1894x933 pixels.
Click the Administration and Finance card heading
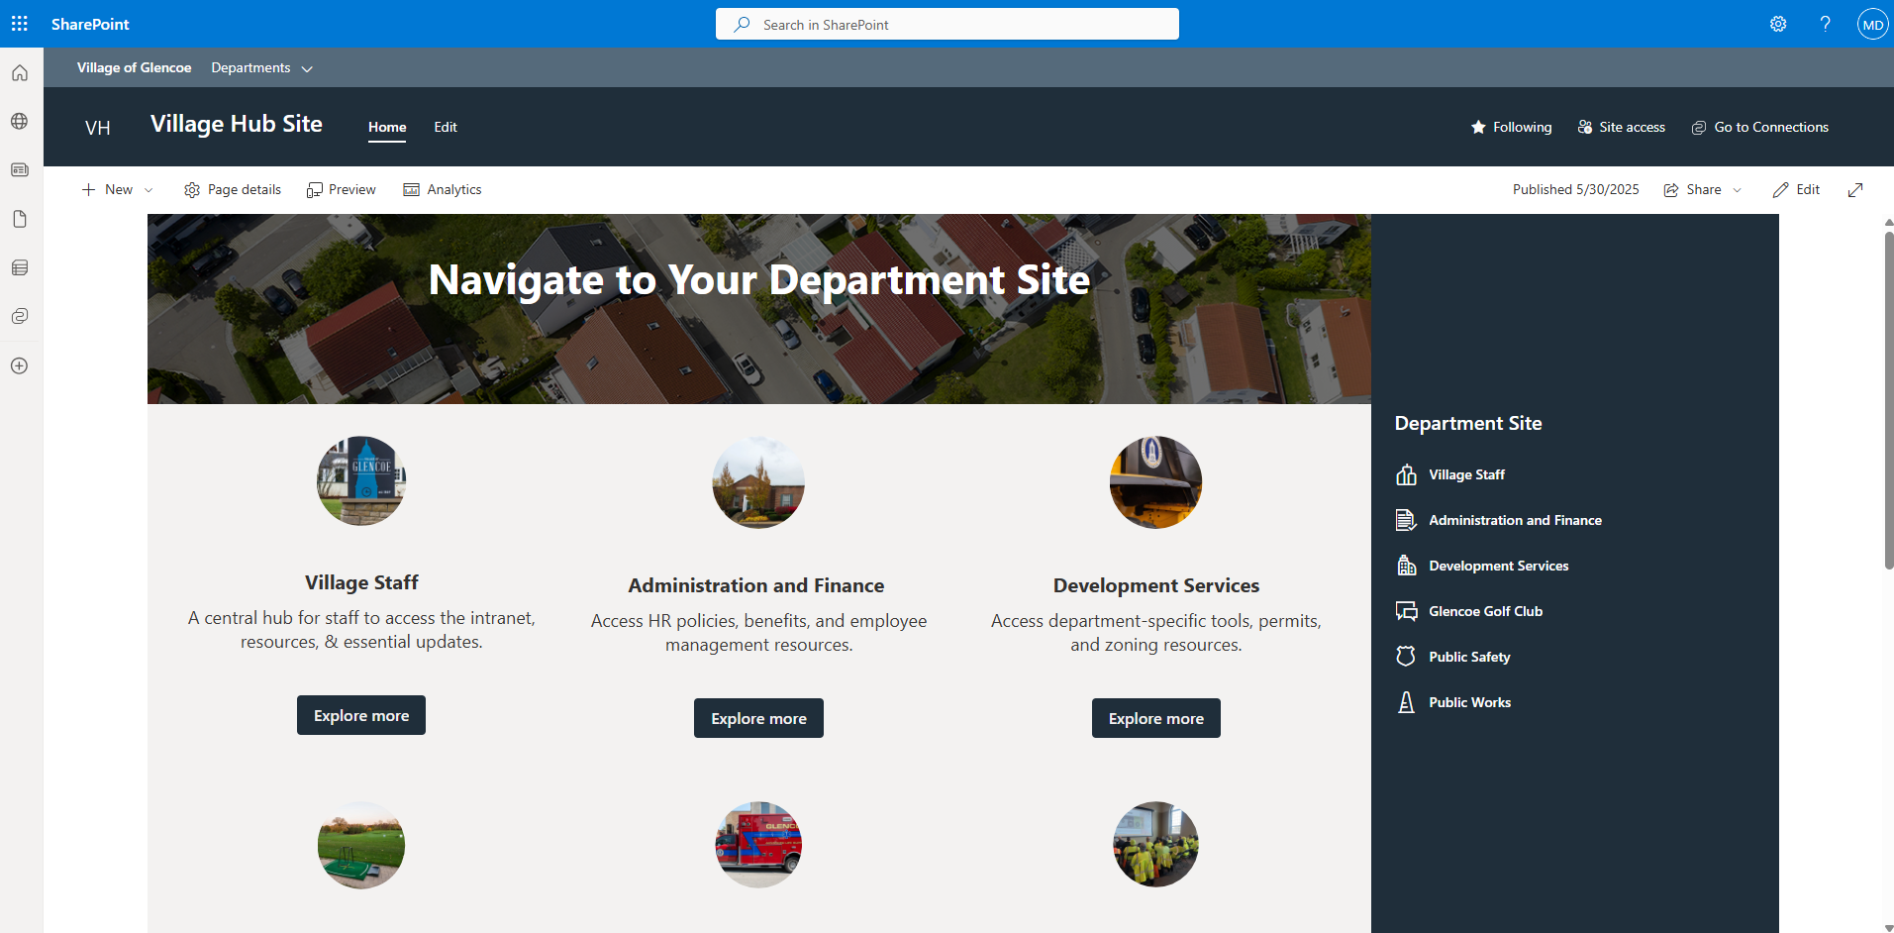756,585
